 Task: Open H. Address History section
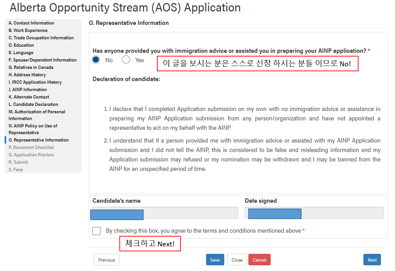click(27, 75)
